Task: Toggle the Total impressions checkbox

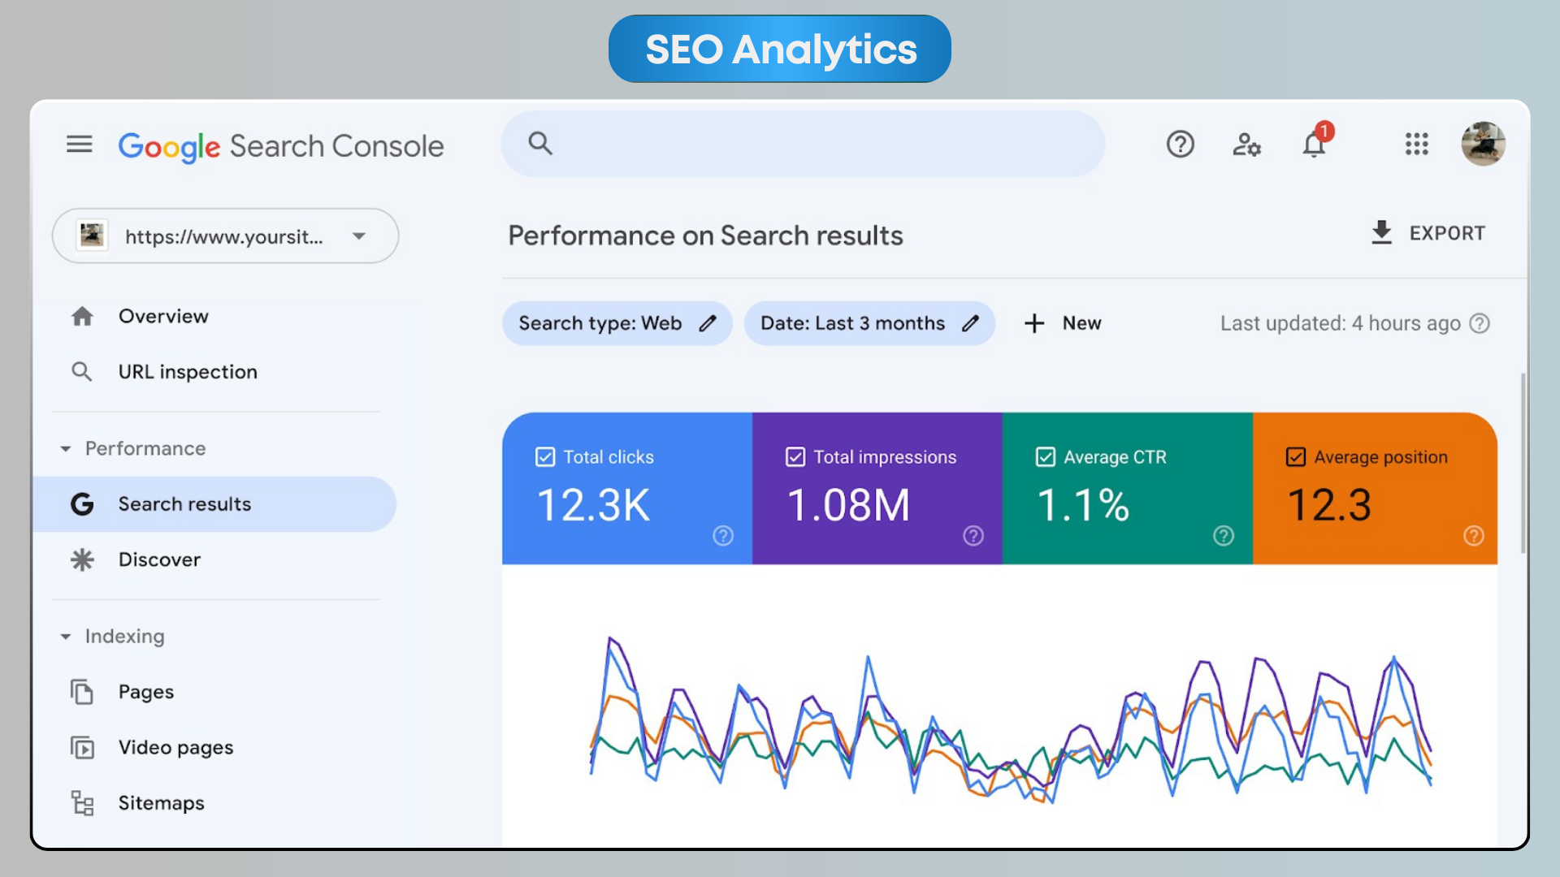Action: (x=795, y=457)
